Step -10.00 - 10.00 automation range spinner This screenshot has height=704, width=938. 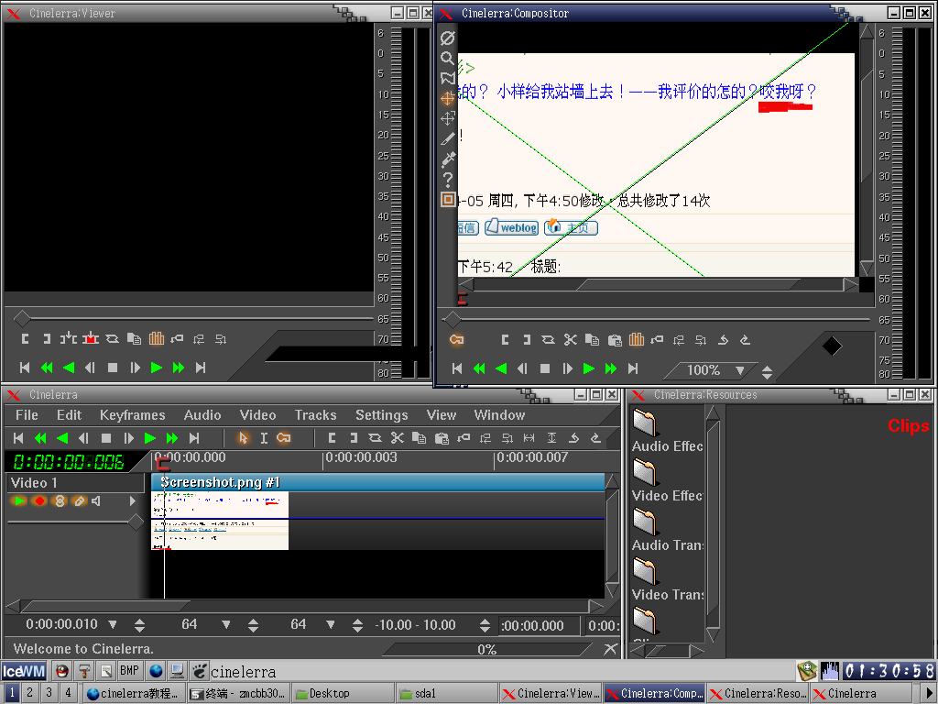point(485,626)
